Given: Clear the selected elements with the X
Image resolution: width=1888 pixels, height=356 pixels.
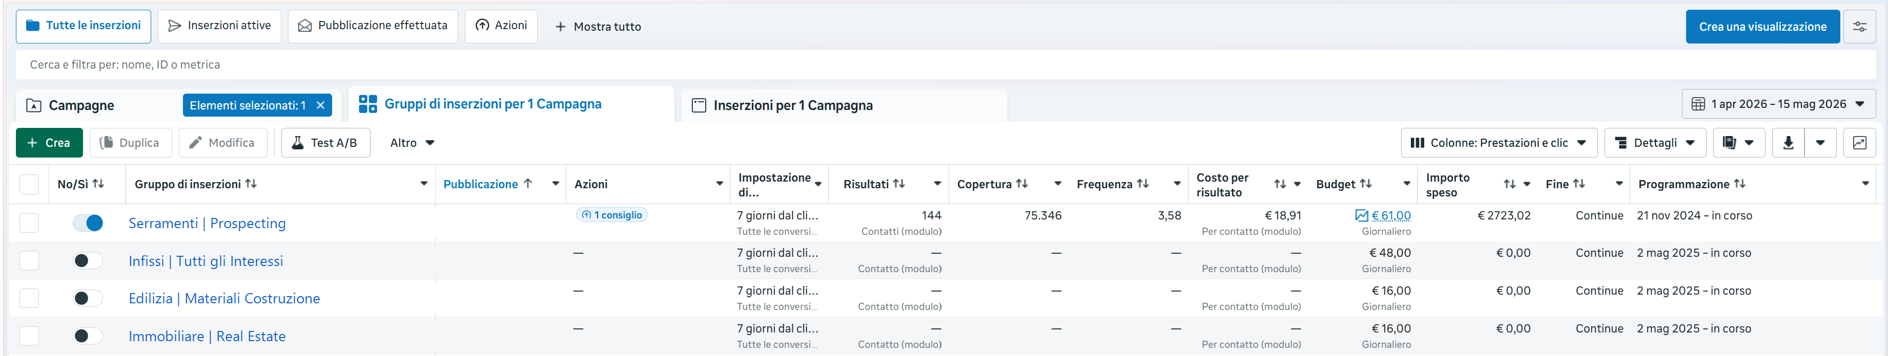Looking at the screenshot, I should (x=320, y=105).
